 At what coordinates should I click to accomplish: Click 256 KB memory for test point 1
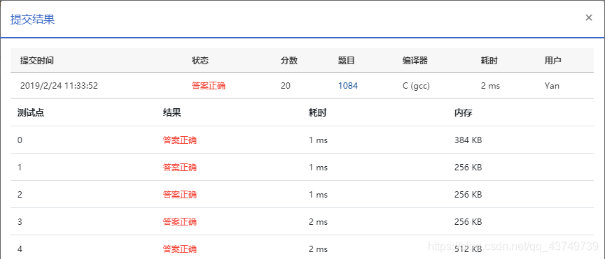click(468, 168)
